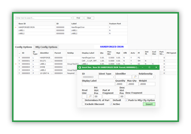Click the Identifier text field
Screen dimensions: 191x134
[123, 77]
